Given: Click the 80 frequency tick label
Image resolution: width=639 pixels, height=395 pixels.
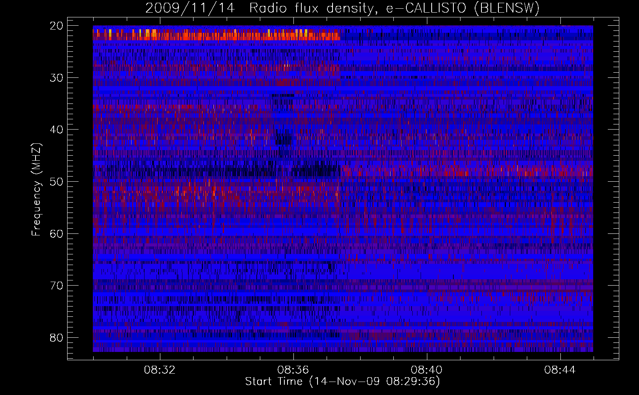Looking at the screenshot, I should point(56,338).
